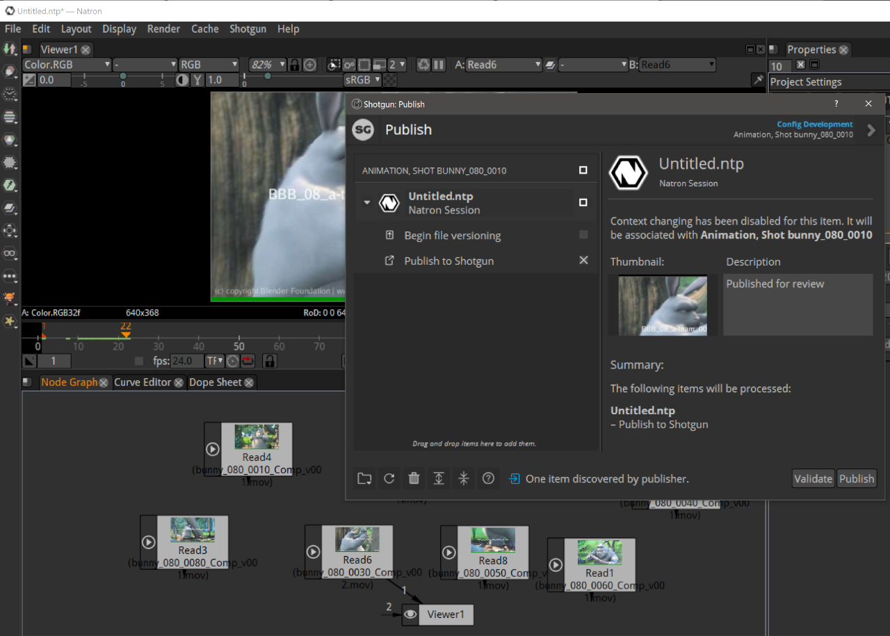Screen dimensions: 890x636
Task: Open the File menu
Action: tap(13, 28)
